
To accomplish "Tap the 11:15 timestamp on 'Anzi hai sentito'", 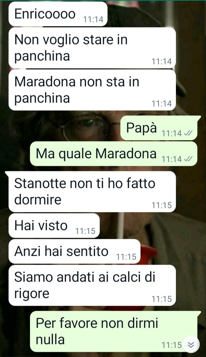I will click(x=126, y=257).
